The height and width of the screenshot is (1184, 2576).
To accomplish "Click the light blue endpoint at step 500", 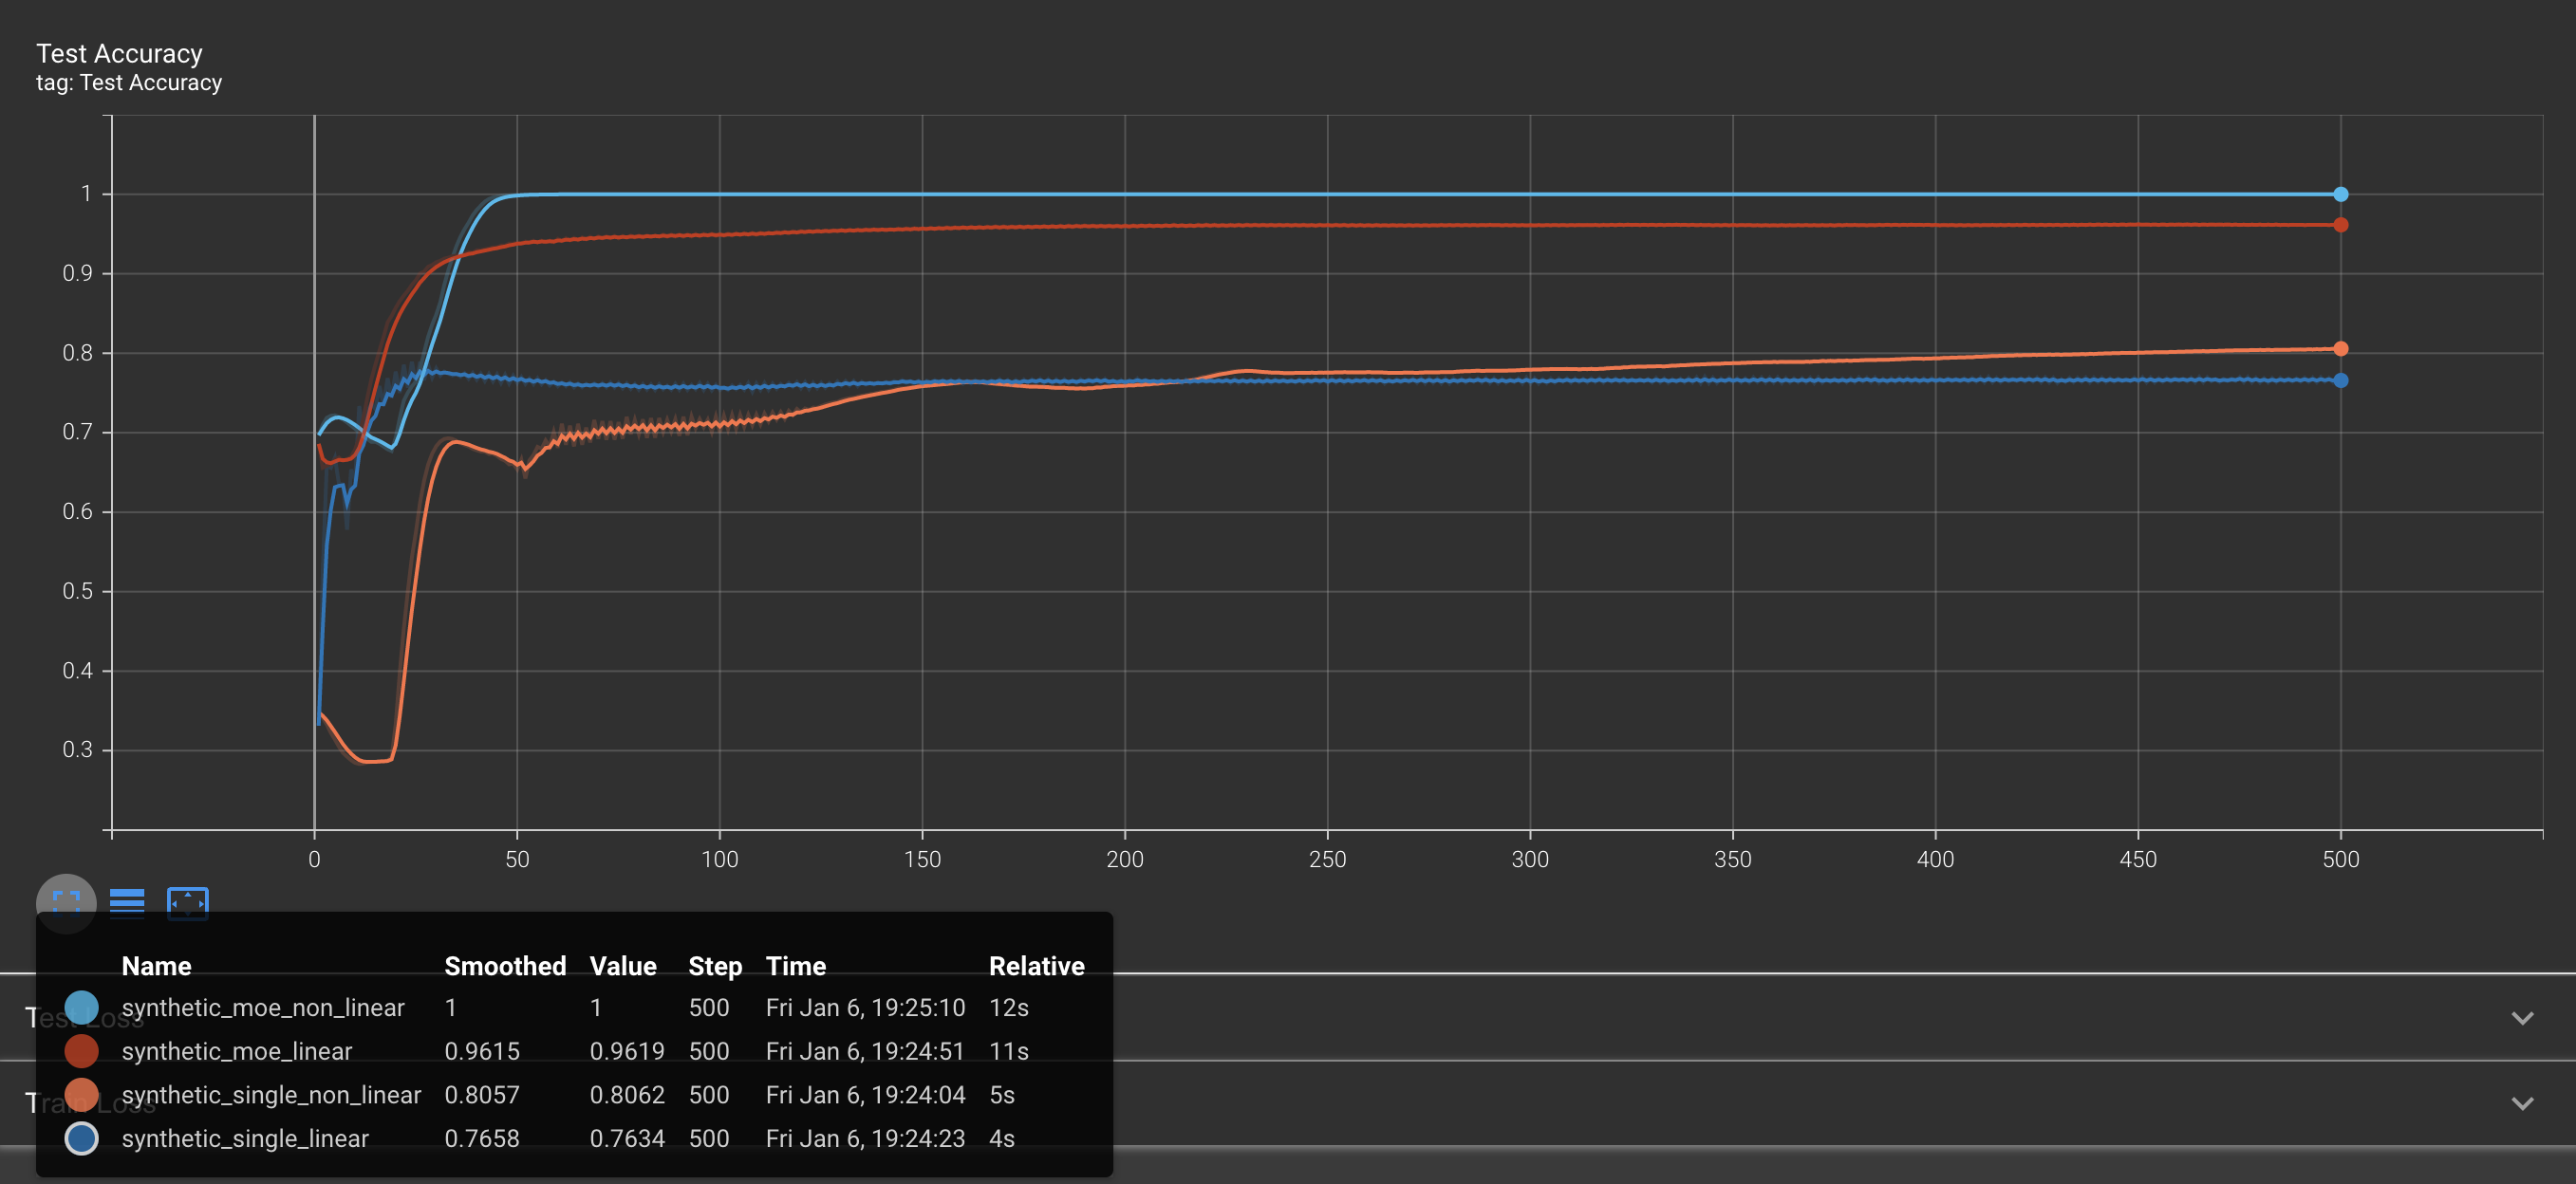I will [2341, 194].
